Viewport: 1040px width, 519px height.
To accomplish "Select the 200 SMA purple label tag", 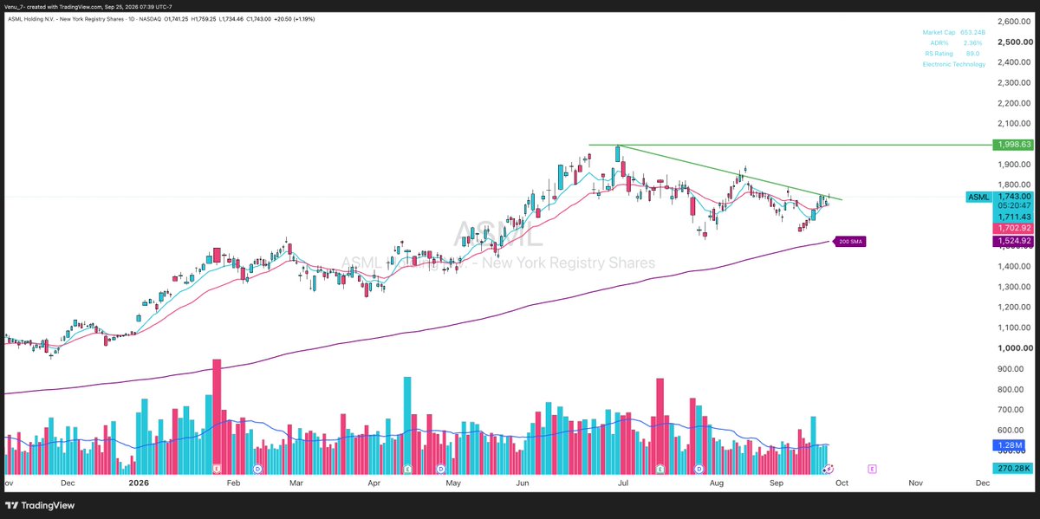I will (848, 242).
